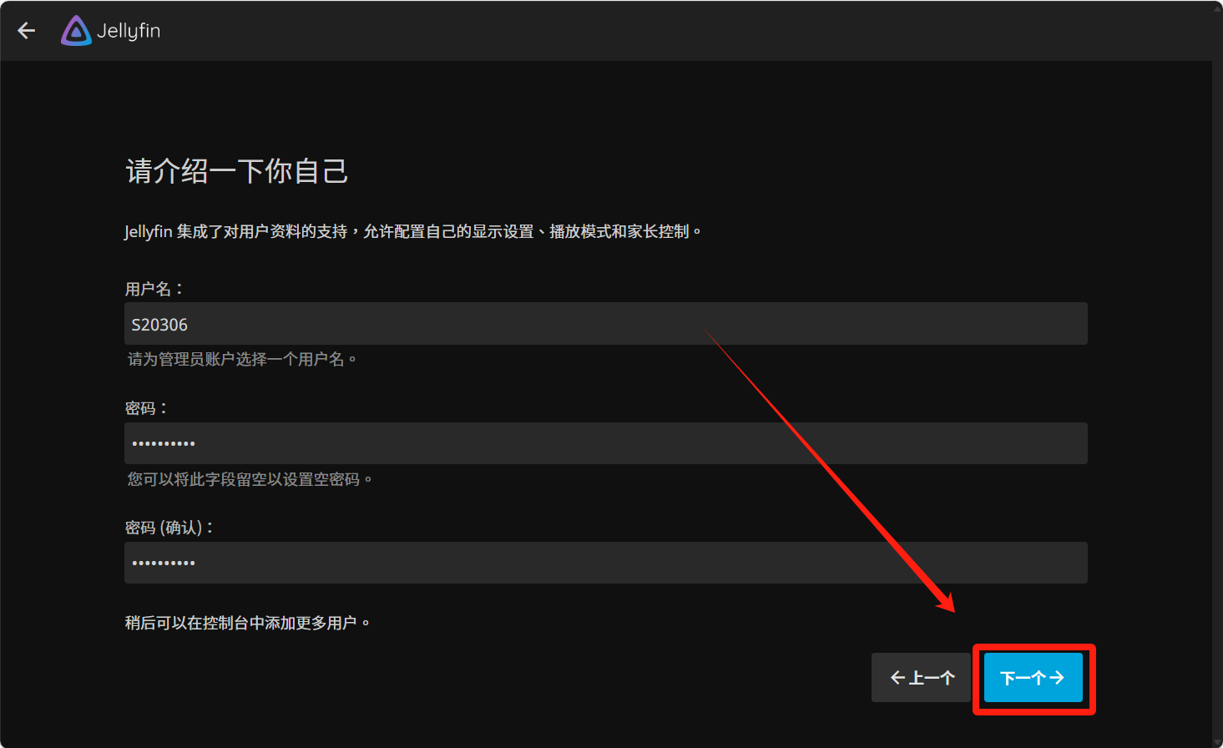Image resolution: width=1223 pixels, height=748 pixels.
Task: Click the note 稍后可以在控制台中添加更多用户
Action: [247, 623]
